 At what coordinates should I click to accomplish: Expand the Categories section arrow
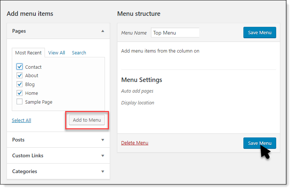click(103, 172)
